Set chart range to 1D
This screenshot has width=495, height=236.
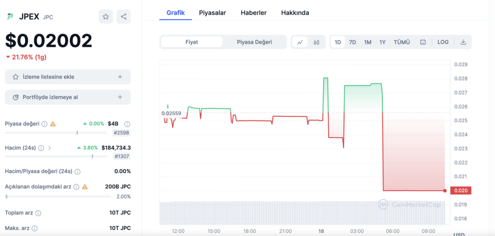pos(338,42)
